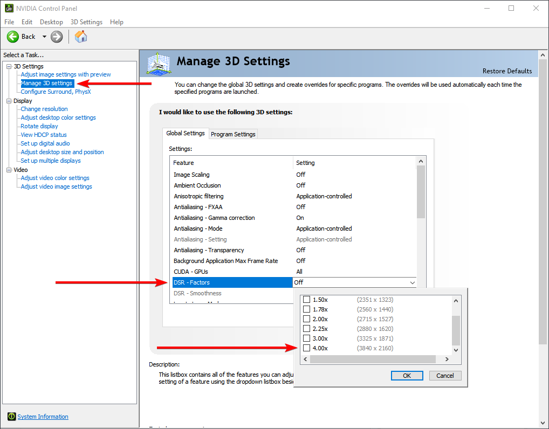
Task: Select the Global Settings tab
Action: (x=186, y=133)
